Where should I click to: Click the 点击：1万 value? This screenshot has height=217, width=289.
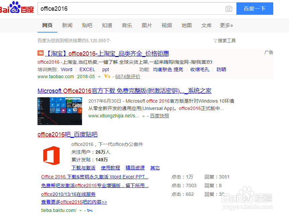click(182, 177)
